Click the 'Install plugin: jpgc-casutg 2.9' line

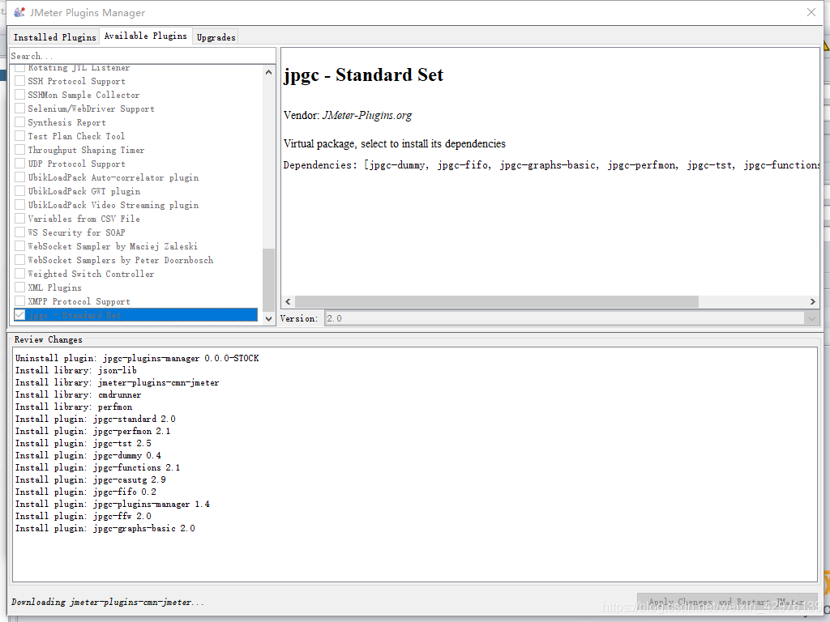click(x=91, y=479)
